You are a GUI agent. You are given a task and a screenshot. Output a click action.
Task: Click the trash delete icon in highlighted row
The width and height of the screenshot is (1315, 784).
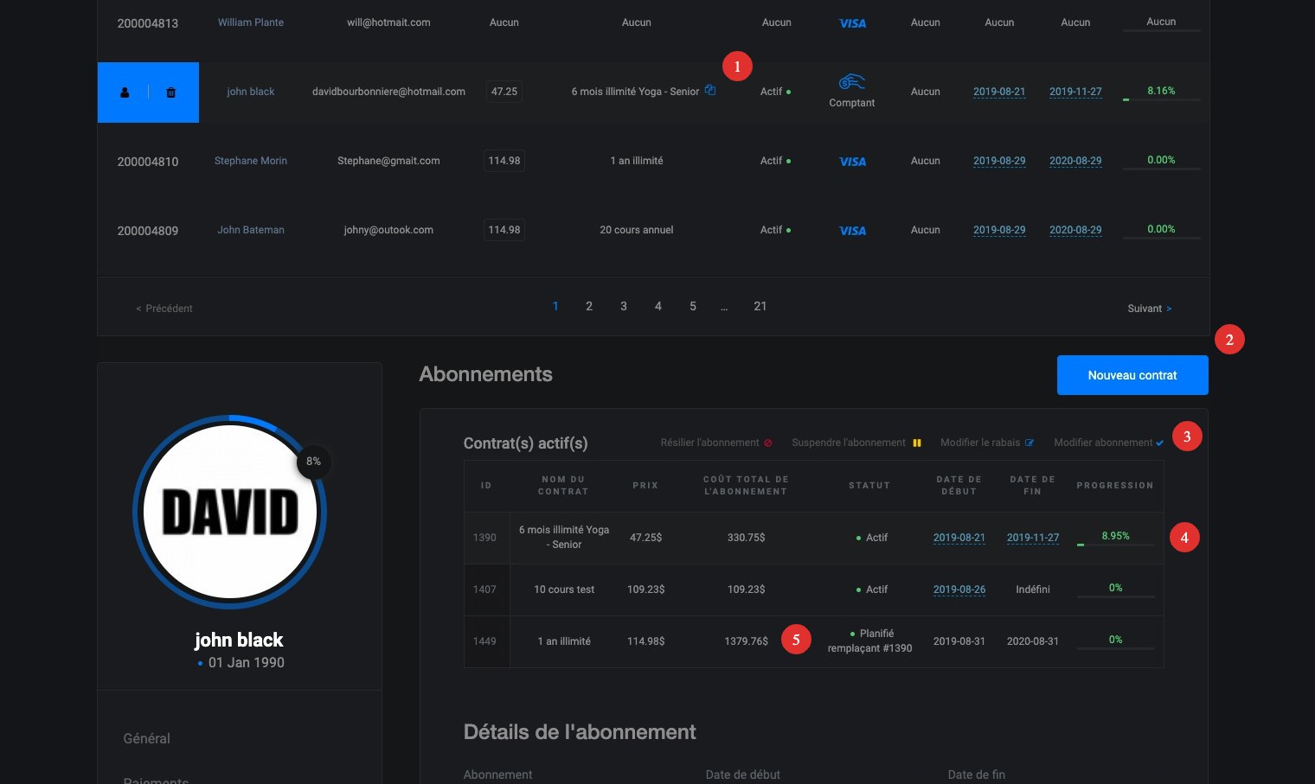pos(170,92)
